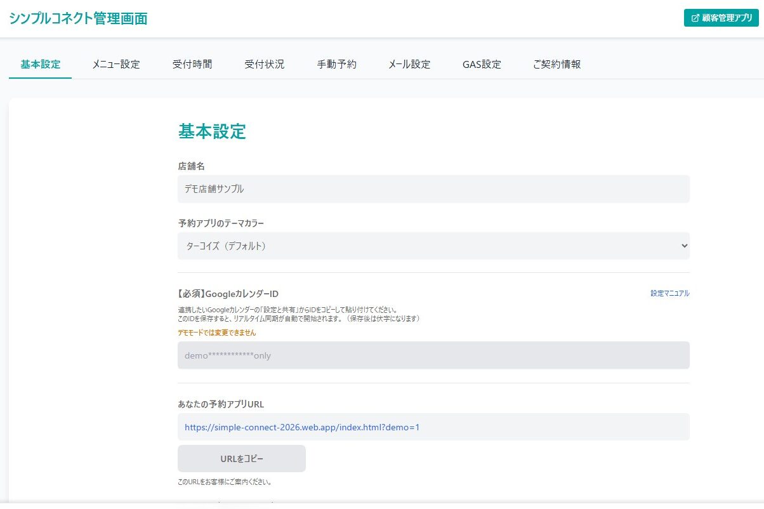The height and width of the screenshot is (509, 764).
Task: View the ご契約情報 tab
Action: pos(557,64)
